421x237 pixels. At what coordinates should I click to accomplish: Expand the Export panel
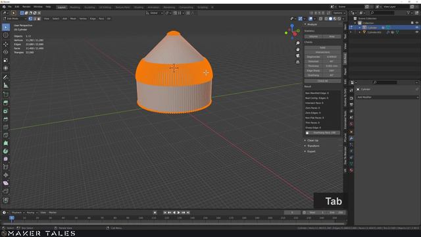[311, 151]
